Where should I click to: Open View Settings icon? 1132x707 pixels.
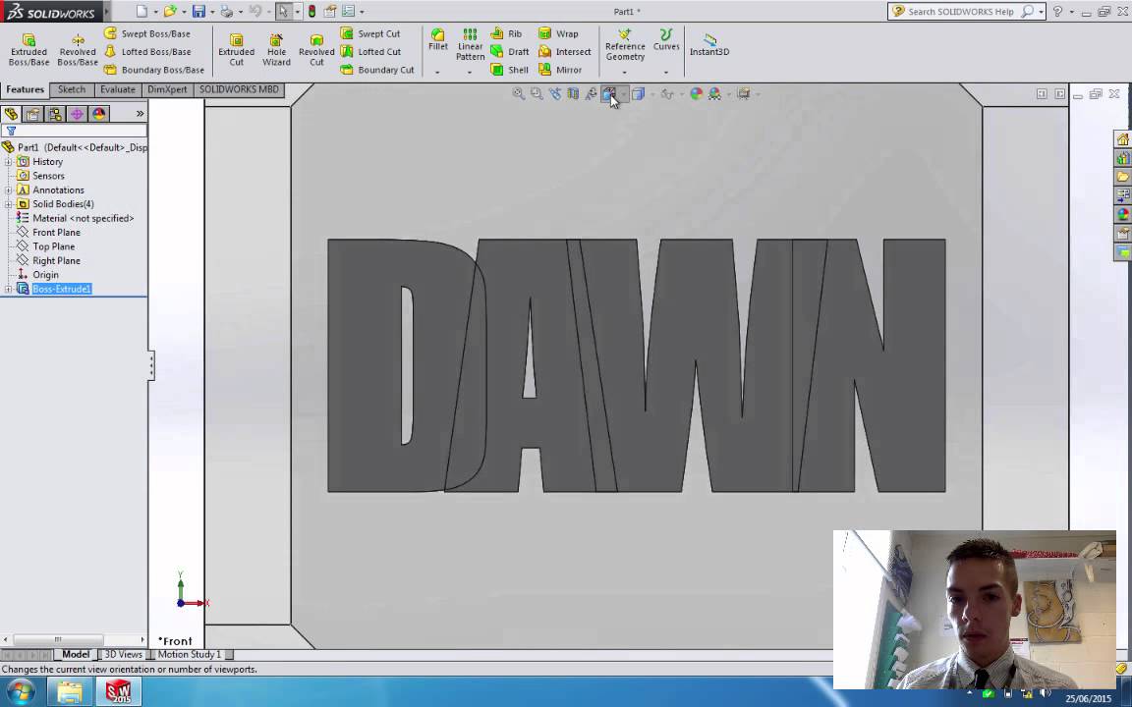pos(744,94)
